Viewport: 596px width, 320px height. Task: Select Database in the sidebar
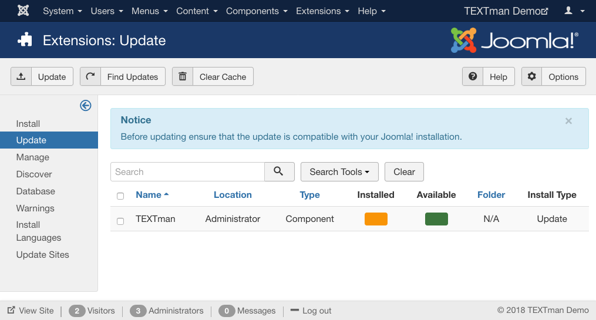point(35,191)
